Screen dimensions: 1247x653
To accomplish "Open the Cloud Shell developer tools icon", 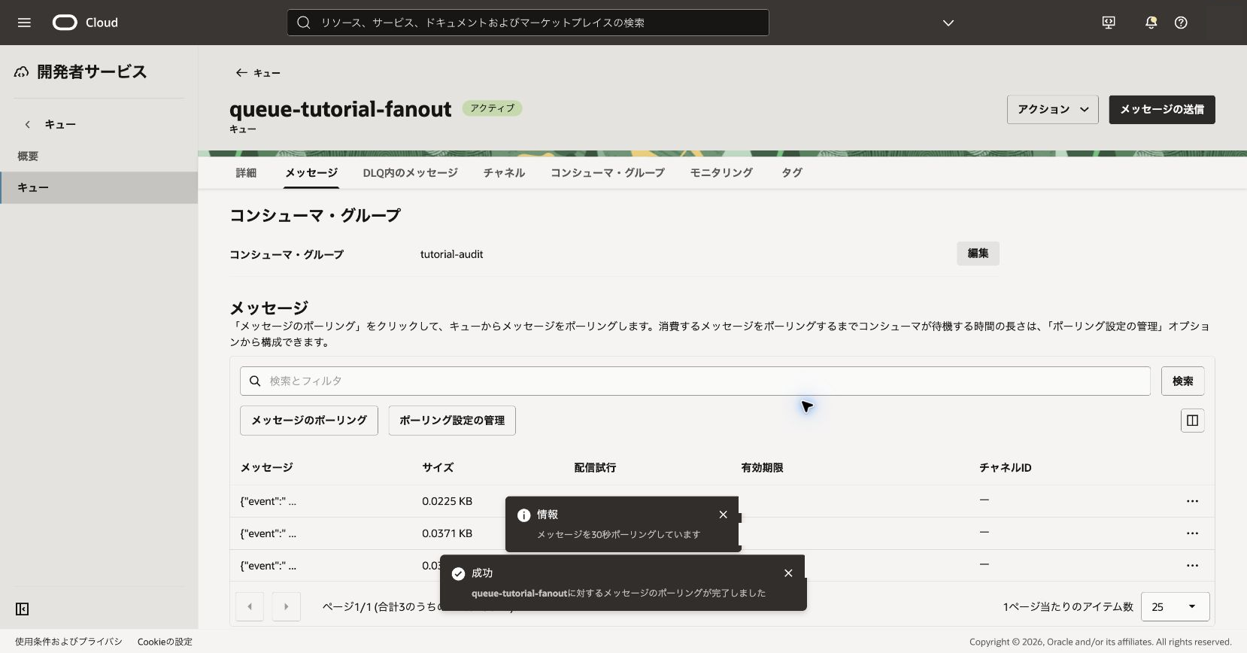I will click(1109, 23).
